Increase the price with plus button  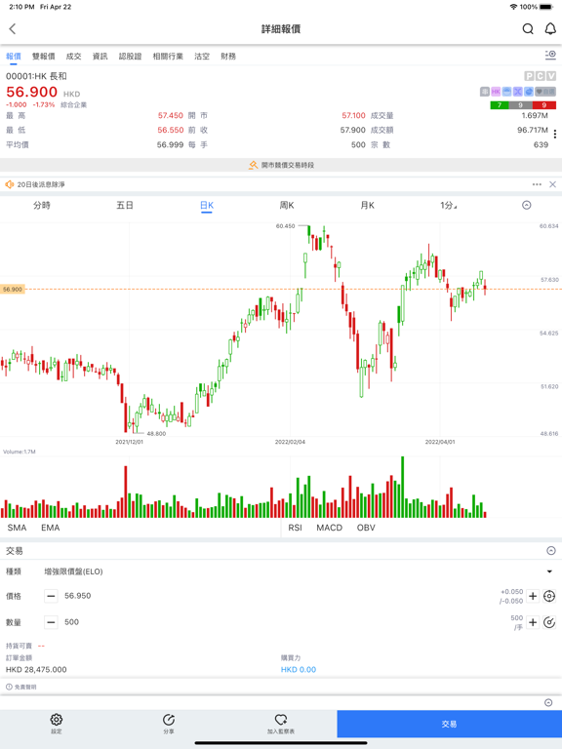(x=533, y=596)
